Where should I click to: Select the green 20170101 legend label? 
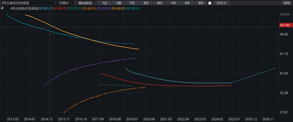(x=74, y=8)
